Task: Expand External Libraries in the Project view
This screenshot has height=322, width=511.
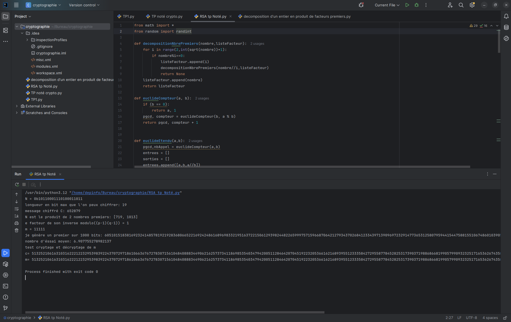Action: coord(17,106)
